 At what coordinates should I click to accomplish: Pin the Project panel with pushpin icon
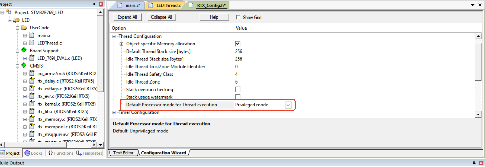click(x=94, y=4)
